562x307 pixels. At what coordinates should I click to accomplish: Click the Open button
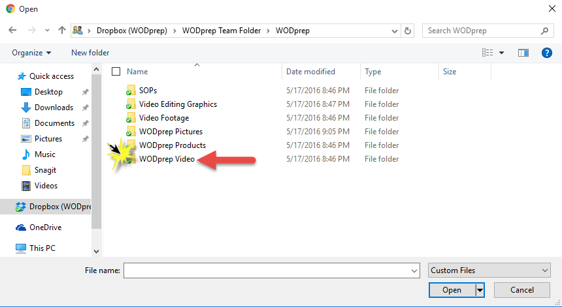point(452,290)
